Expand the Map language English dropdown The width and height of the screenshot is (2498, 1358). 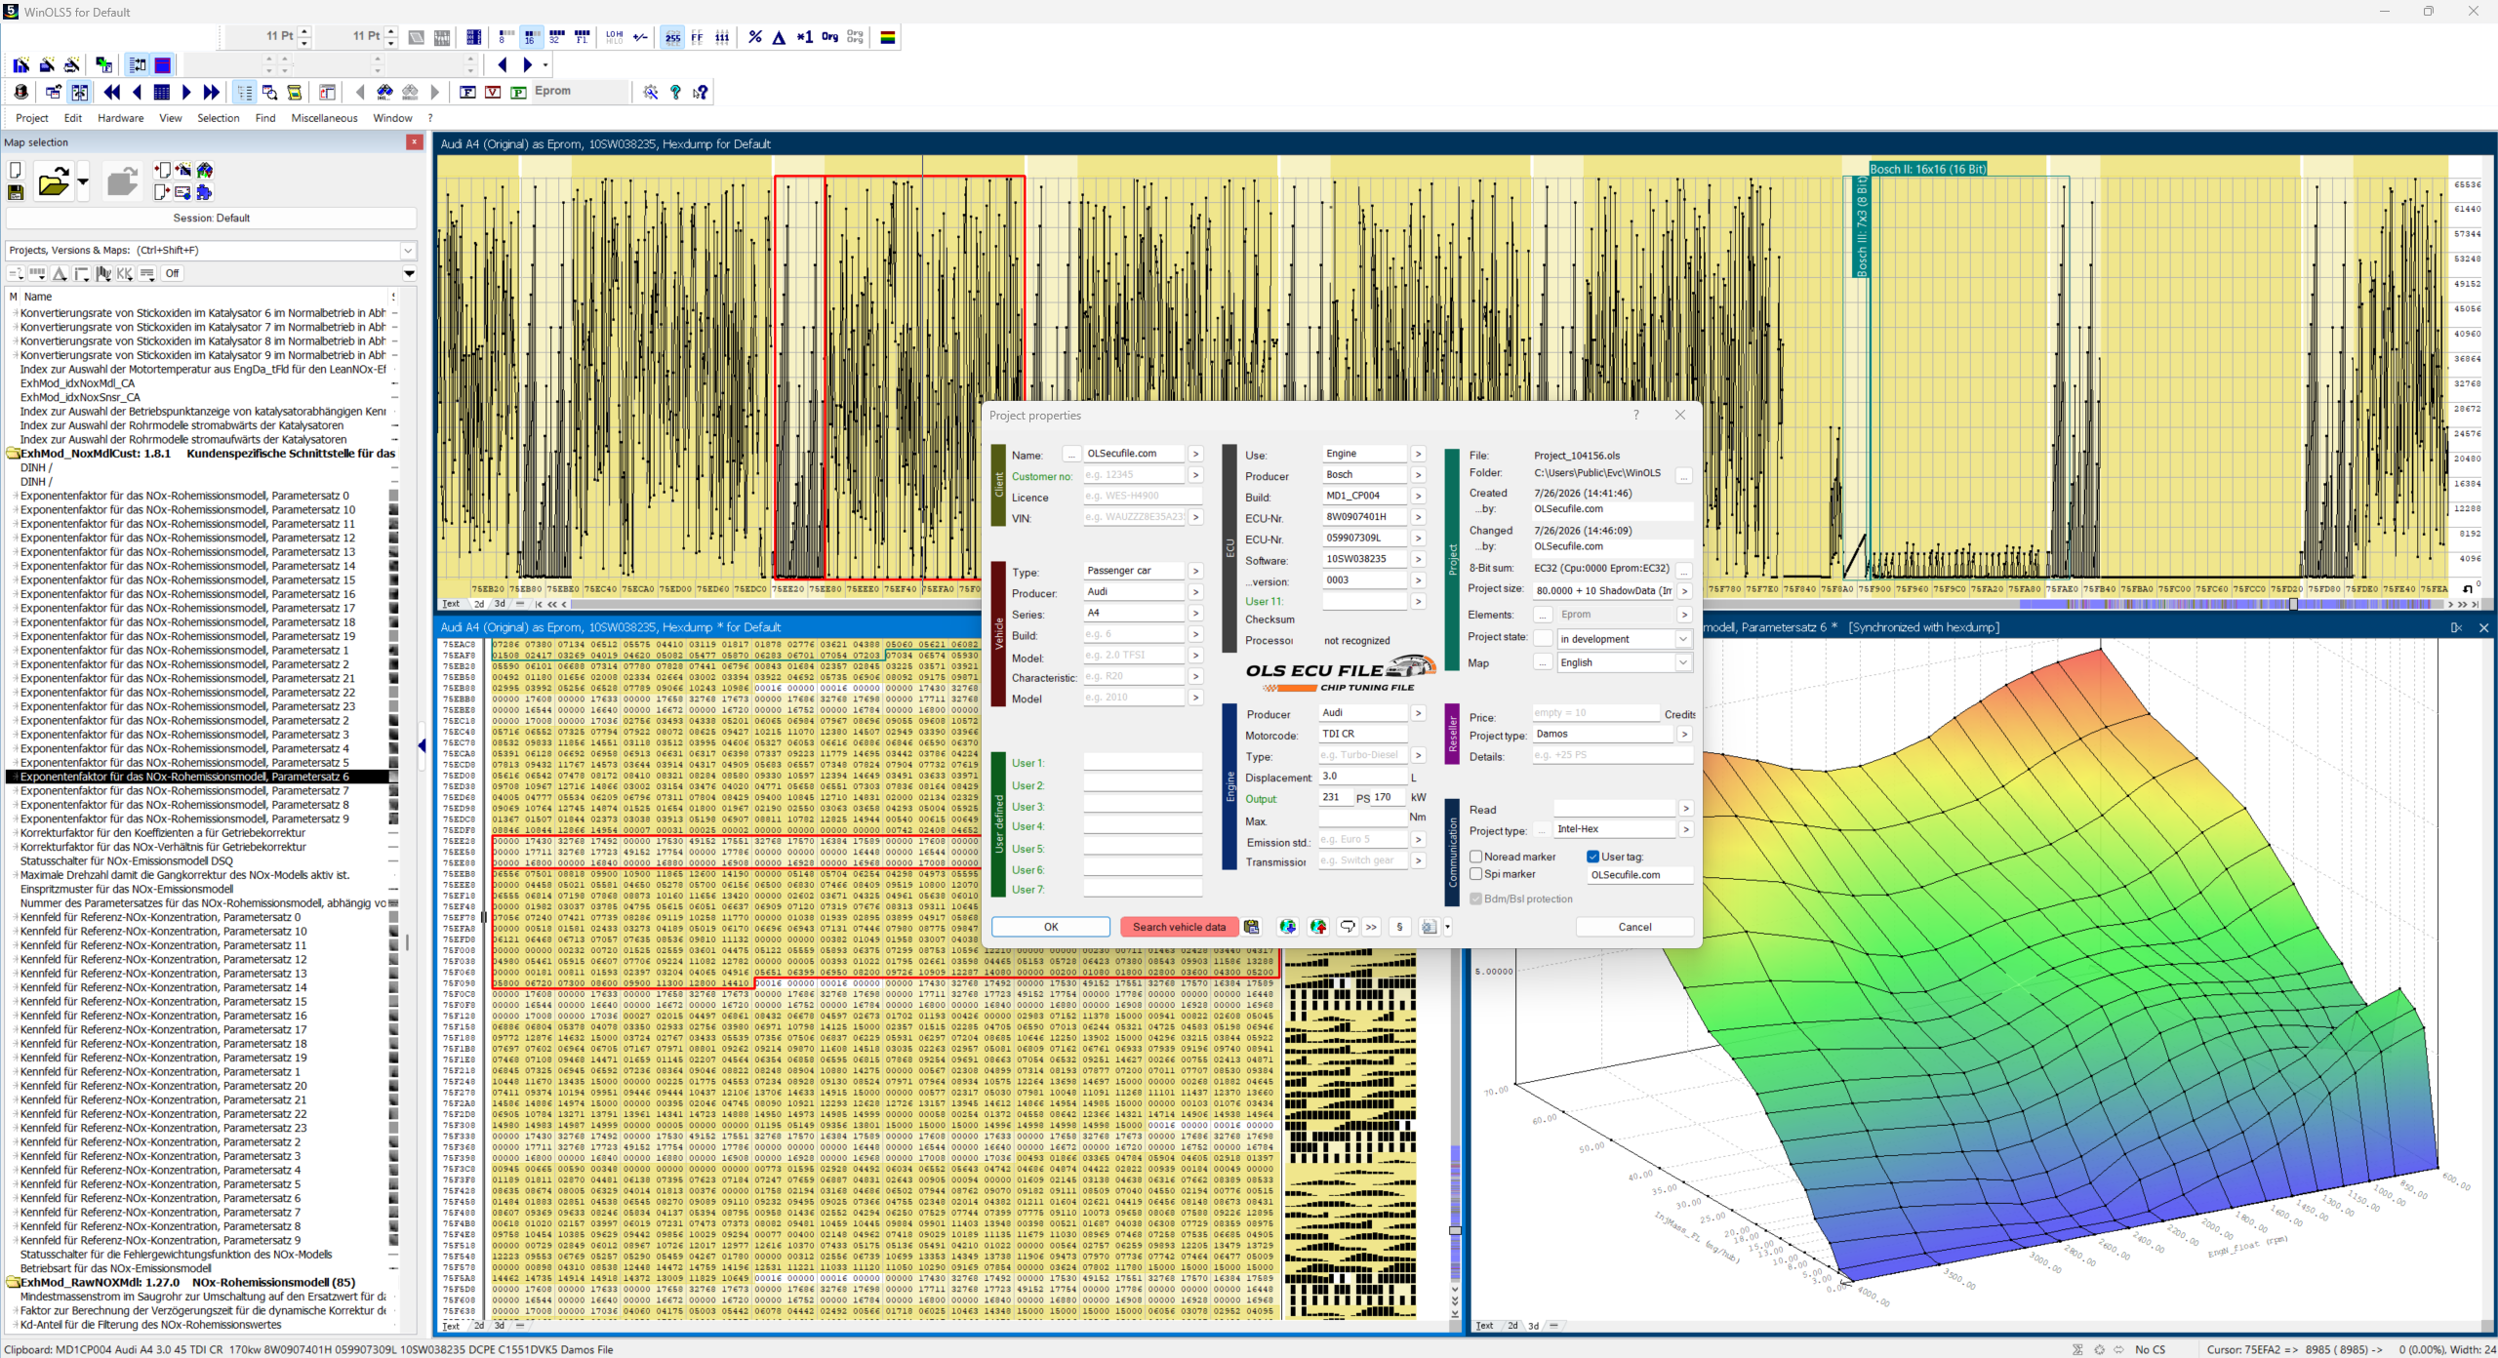tap(1625, 662)
